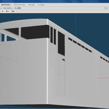Click the Ctrl+Shift+L status hint text
This screenshot has height=109, width=109.
tap(12, 8)
